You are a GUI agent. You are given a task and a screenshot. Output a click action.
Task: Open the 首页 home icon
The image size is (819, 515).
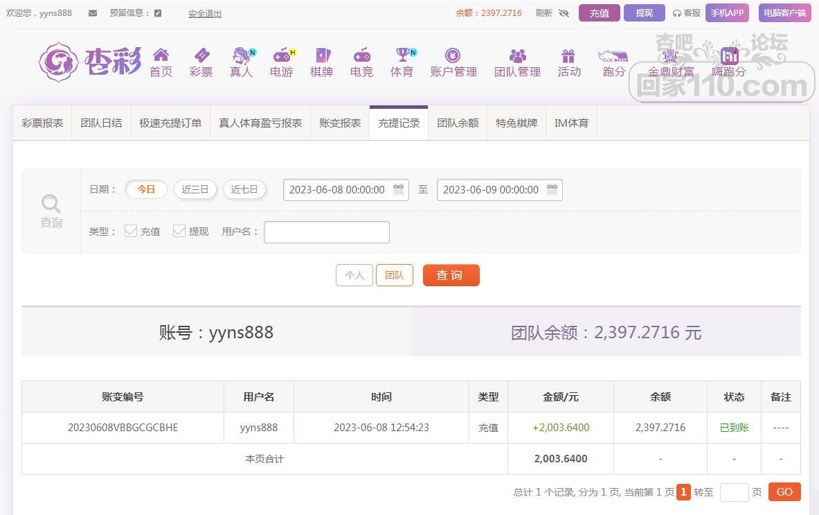(161, 56)
